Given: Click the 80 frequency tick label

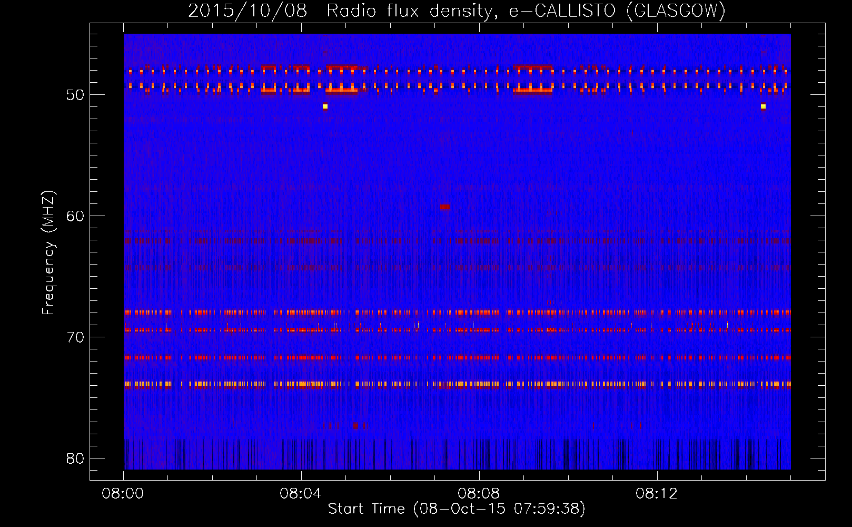Looking at the screenshot, I should coord(75,458).
